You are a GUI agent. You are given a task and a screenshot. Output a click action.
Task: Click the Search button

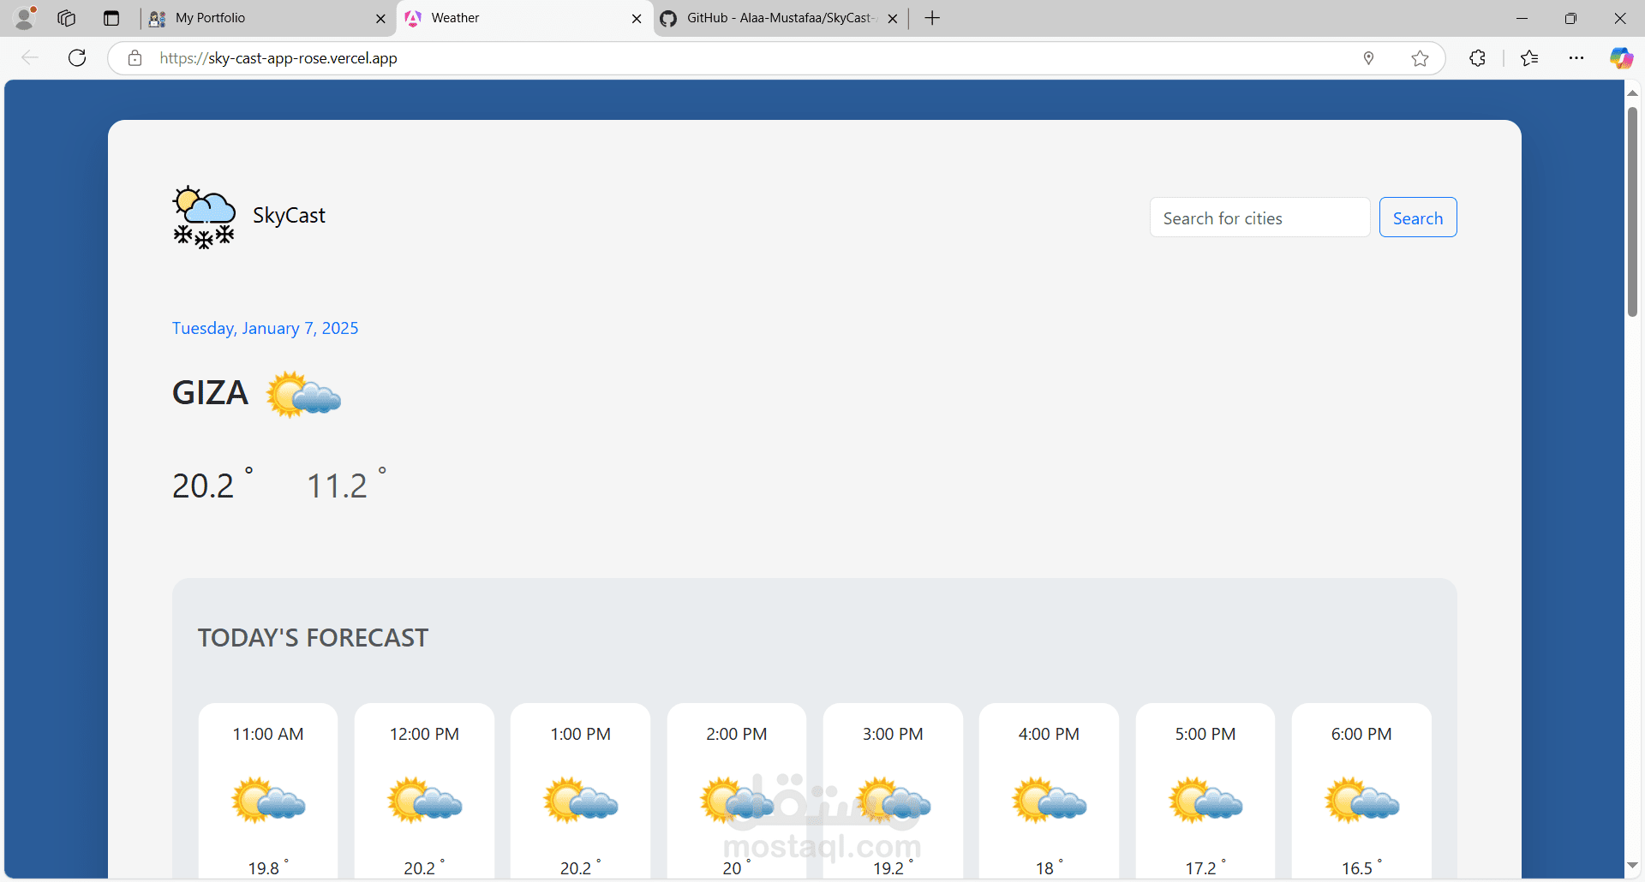coord(1418,218)
